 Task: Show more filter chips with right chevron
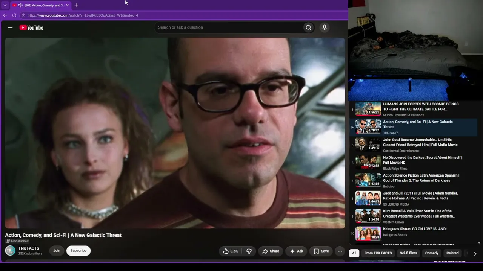(475, 254)
